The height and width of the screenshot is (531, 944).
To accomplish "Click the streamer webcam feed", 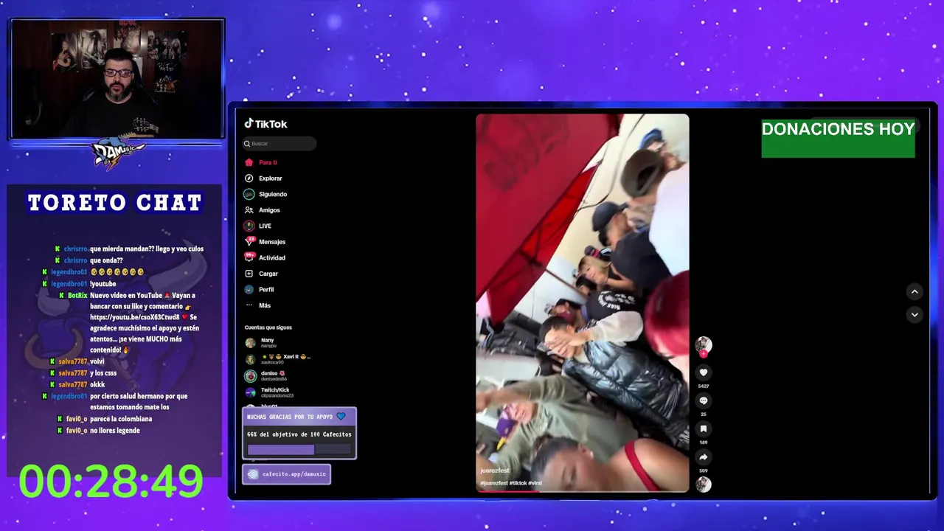I will coord(117,79).
